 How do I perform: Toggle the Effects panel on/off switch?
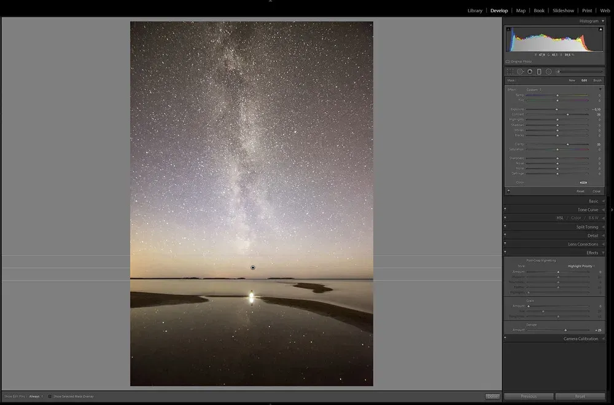[505, 253]
